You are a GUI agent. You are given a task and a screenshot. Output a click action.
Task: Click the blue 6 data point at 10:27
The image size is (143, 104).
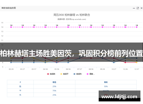pyautogui.click(x=114, y=63)
